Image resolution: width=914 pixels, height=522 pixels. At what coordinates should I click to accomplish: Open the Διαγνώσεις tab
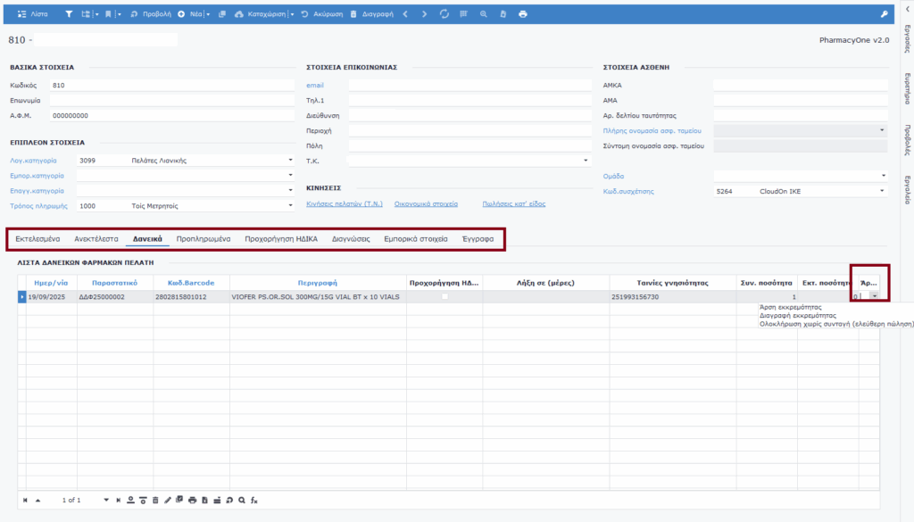pyautogui.click(x=352, y=239)
